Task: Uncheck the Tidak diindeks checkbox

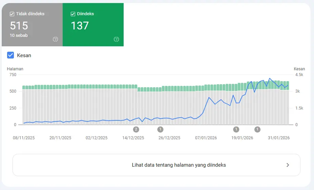Action: (12, 14)
